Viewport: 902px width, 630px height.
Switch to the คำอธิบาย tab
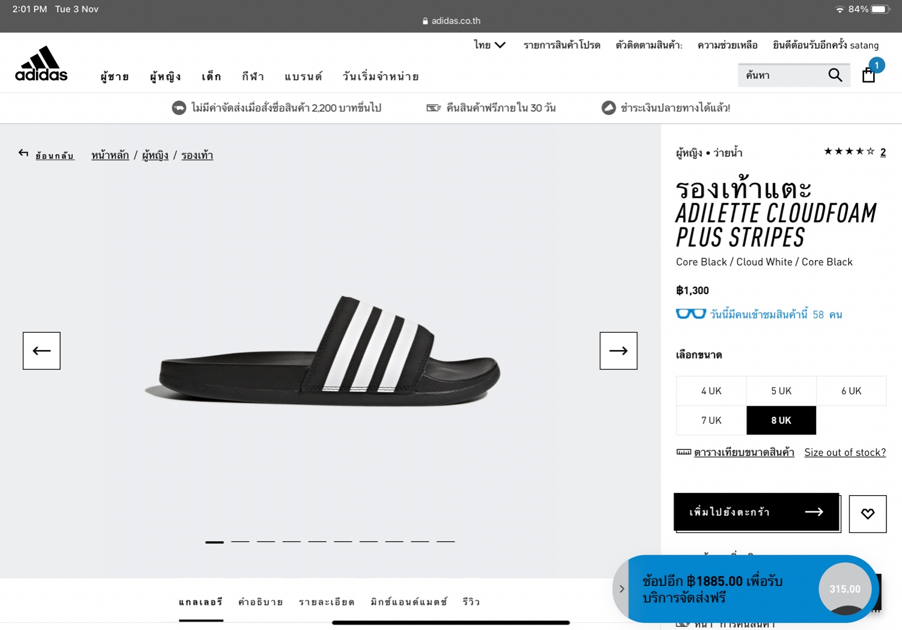point(260,602)
